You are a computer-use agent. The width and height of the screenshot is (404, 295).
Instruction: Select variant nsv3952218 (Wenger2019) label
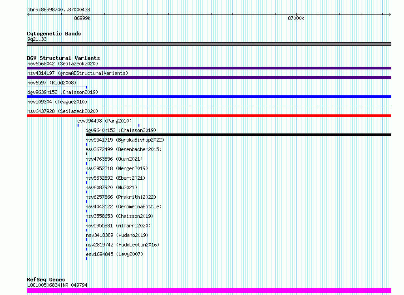(x=117, y=168)
